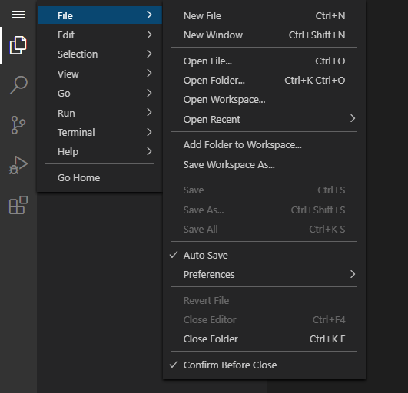
Task: Expand the Go submenu
Action: [100, 93]
